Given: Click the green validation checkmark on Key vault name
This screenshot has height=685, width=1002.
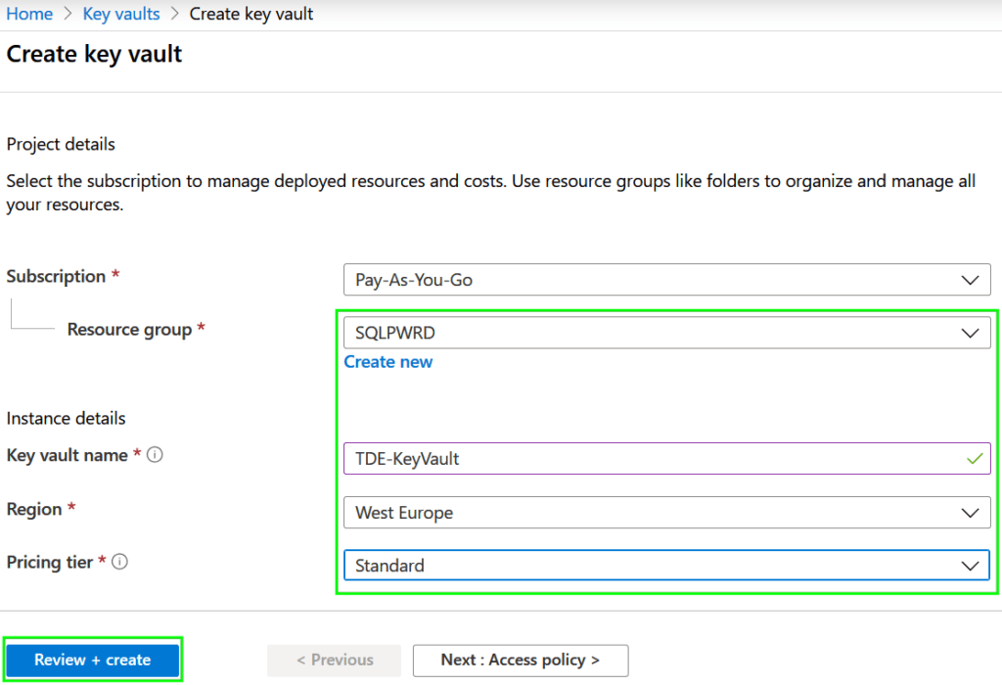Looking at the screenshot, I should point(976,458).
